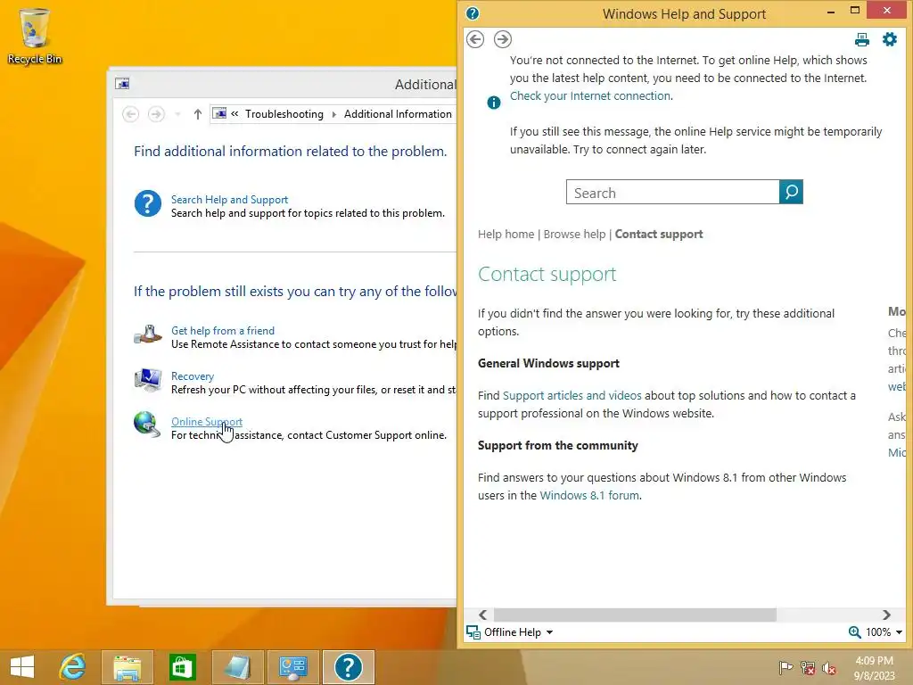
Task: Open the Help home tab
Action: (506, 235)
